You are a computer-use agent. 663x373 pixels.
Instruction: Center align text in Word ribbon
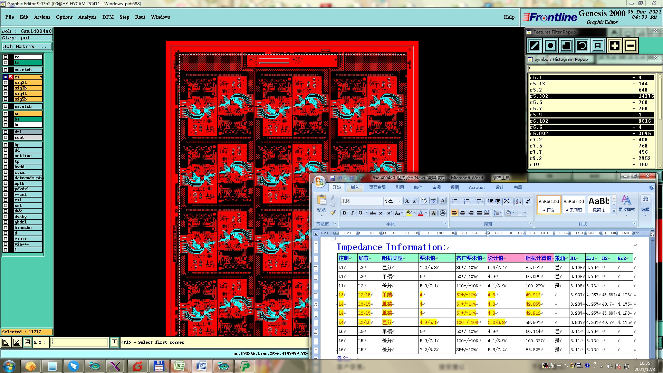click(463, 213)
